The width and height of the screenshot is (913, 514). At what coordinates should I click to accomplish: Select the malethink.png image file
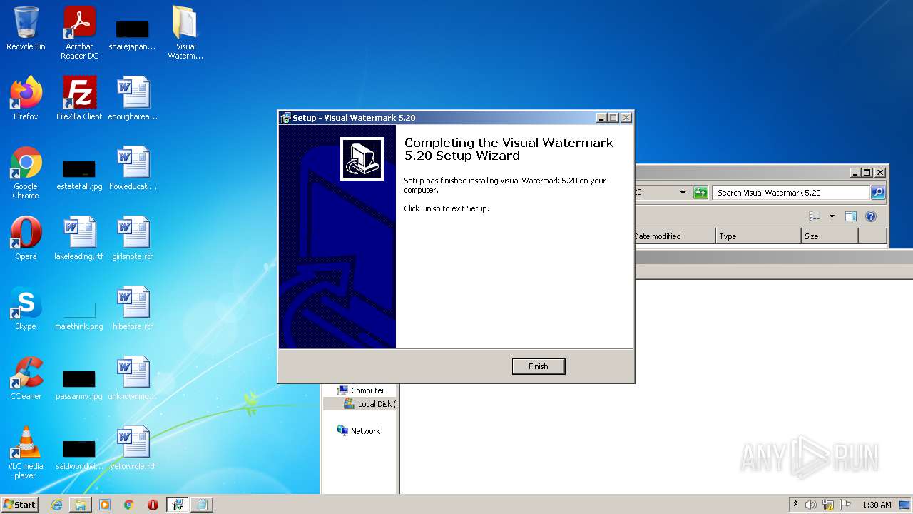(x=79, y=315)
